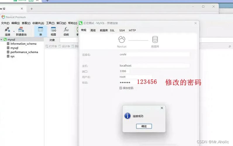The height and width of the screenshot is (146, 233).
Task: Open the 工具(T) menu
Action: click(50, 23)
